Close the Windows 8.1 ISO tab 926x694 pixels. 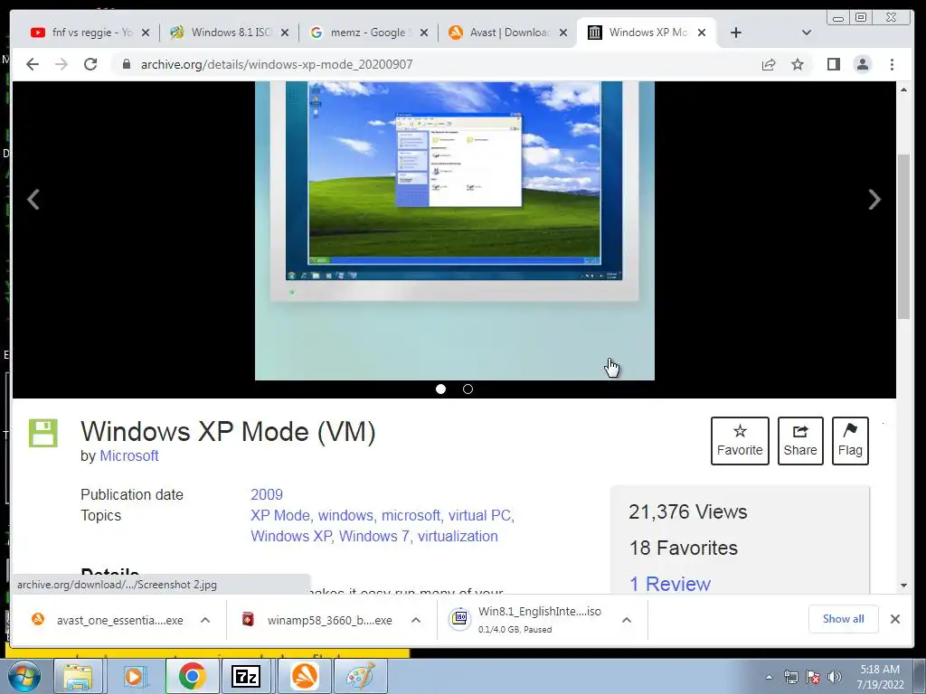pos(285,33)
